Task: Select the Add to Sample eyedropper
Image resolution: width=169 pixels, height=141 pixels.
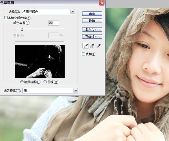Action: point(92,46)
